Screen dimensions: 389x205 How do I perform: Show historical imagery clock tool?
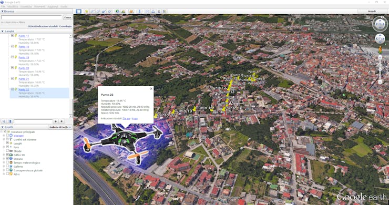[x=117, y=12]
